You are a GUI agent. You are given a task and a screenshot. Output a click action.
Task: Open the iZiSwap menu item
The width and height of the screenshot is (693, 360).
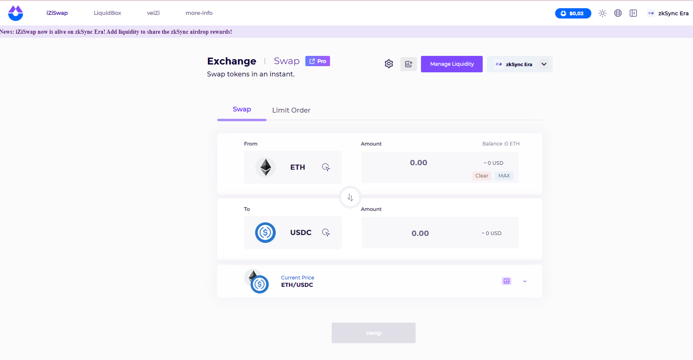point(57,13)
